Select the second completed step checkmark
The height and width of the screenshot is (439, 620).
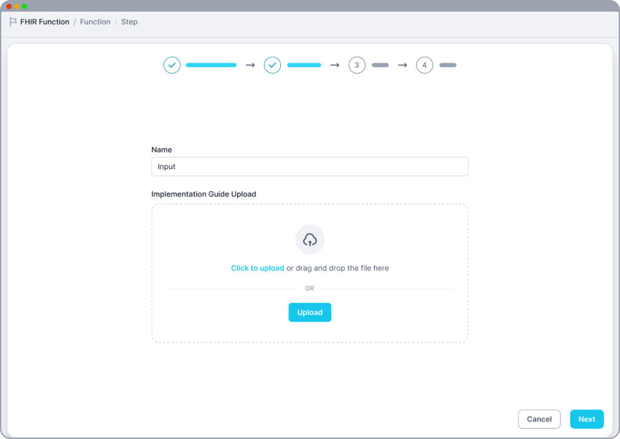273,65
